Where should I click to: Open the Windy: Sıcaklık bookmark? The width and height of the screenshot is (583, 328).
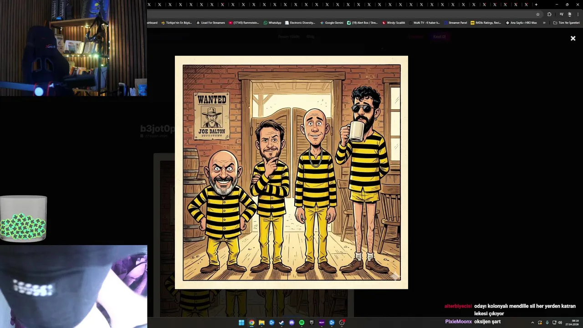[x=394, y=23]
